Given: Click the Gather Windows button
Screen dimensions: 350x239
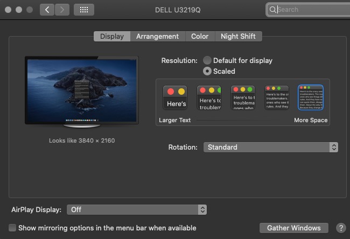Looking at the screenshot, I should (294, 228).
